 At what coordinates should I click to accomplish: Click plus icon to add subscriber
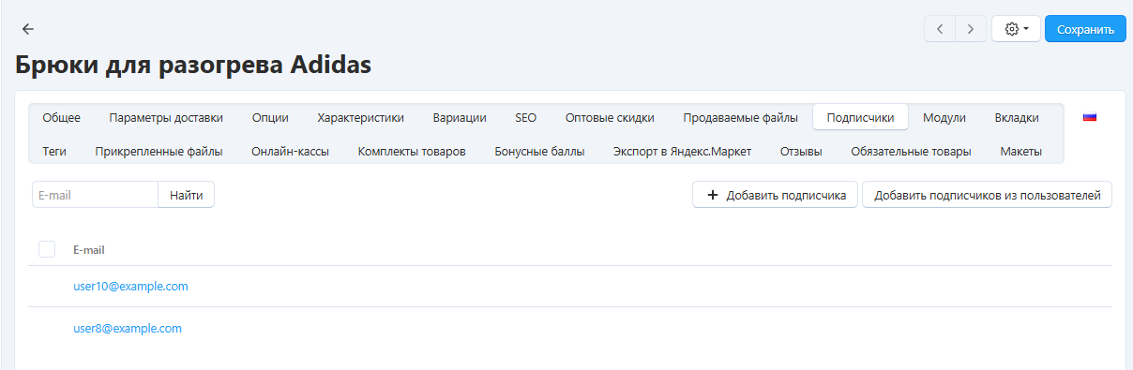713,195
